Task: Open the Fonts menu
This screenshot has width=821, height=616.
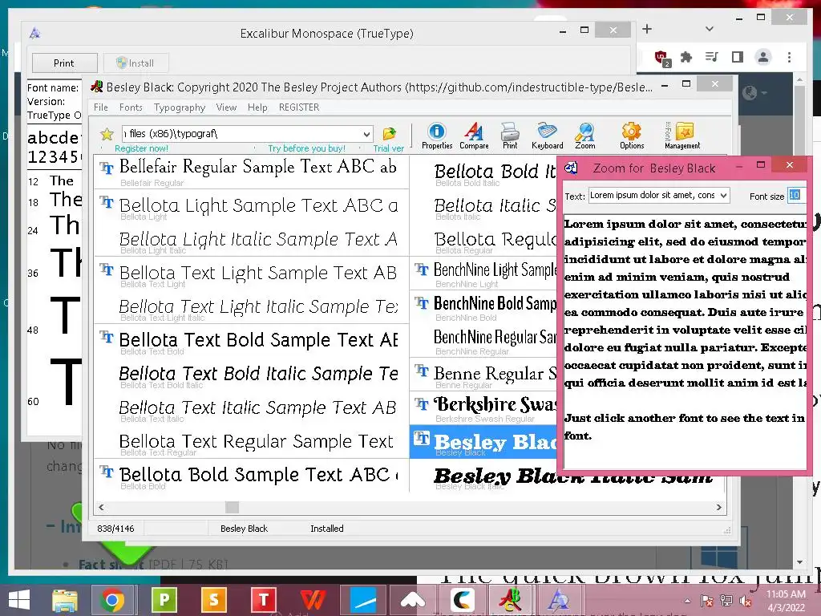Action: click(131, 107)
